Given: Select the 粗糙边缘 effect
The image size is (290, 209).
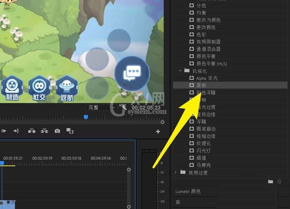Looking at the screenshot, I should 206,136.
